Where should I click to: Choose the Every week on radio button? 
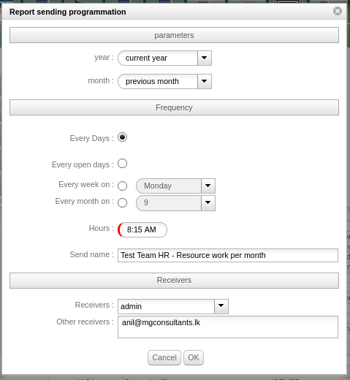tap(122, 186)
